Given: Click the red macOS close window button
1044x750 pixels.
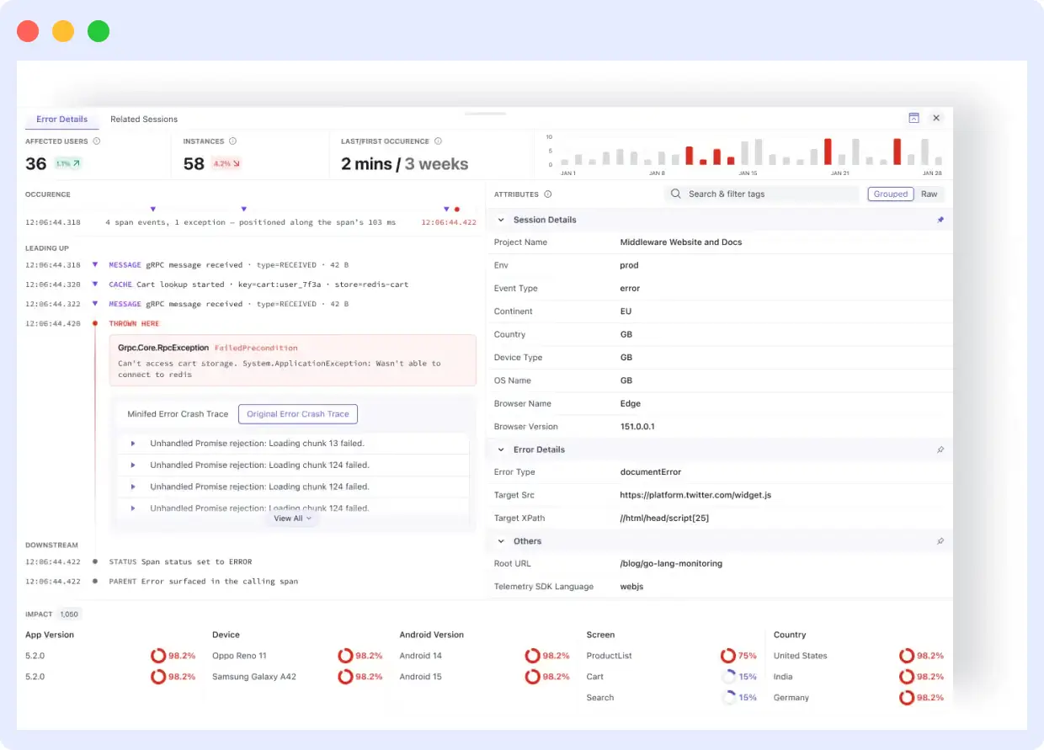Looking at the screenshot, I should point(28,31).
